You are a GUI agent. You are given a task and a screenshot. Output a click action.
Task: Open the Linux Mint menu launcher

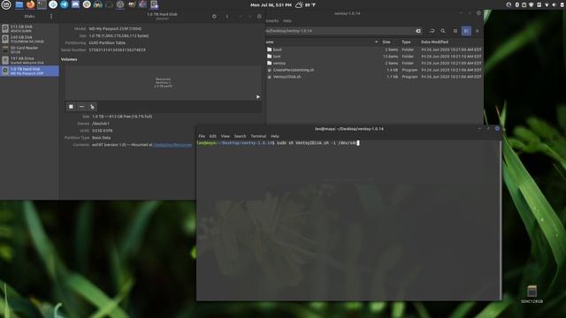pyautogui.click(x=6, y=4)
